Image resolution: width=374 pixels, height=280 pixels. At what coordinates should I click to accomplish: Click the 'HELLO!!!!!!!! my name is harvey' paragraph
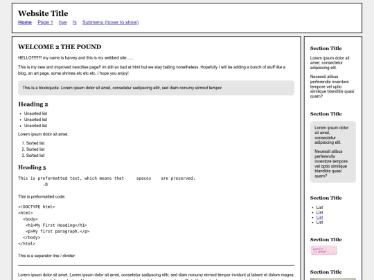click(75, 58)
